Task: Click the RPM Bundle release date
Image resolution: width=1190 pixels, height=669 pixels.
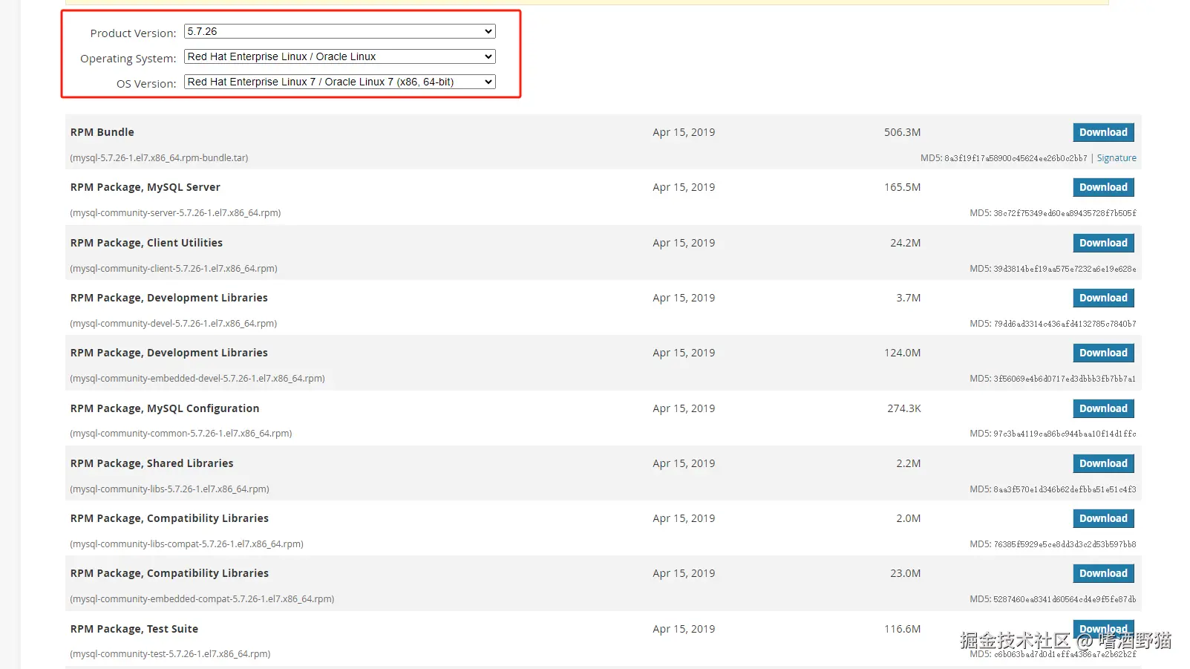Action: [684, 132]
